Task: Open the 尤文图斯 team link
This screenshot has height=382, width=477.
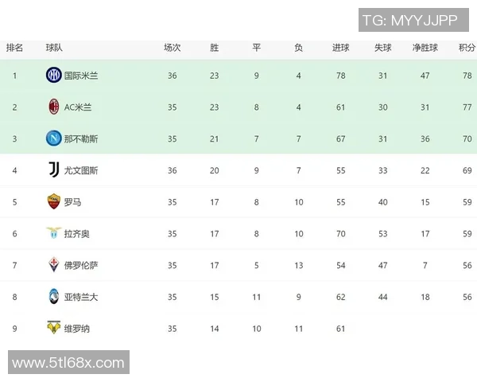Action: click(81, 170)
